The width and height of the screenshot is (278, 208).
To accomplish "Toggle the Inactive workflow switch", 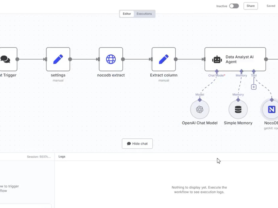I will click(234, 6).
